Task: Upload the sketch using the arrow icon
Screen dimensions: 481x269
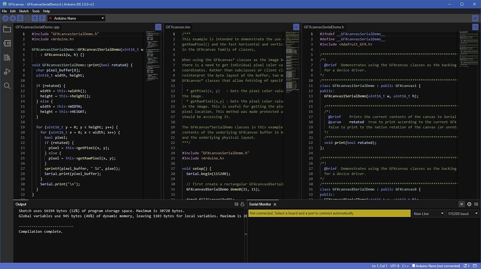Action: 13,18
